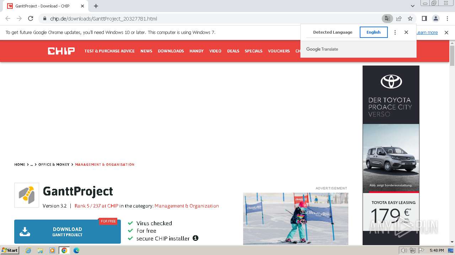The image size is (455, 255).
Task: Open a new browser tab
Action: [96, 6]
